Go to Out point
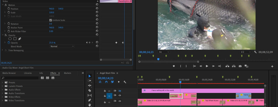Viewport: 278px width, 107px height. [x=220, y=66]
